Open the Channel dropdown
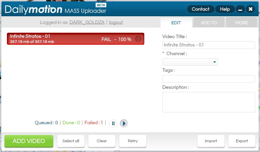 tap(190, 62)
